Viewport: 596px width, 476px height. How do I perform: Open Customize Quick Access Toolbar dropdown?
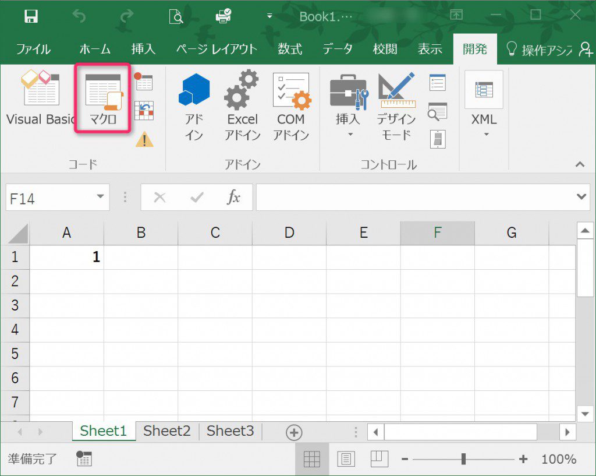pos(269,16)
